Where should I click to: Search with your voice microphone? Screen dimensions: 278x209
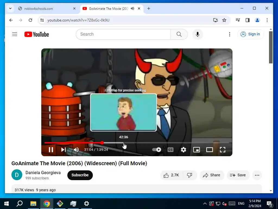[198, 34]
